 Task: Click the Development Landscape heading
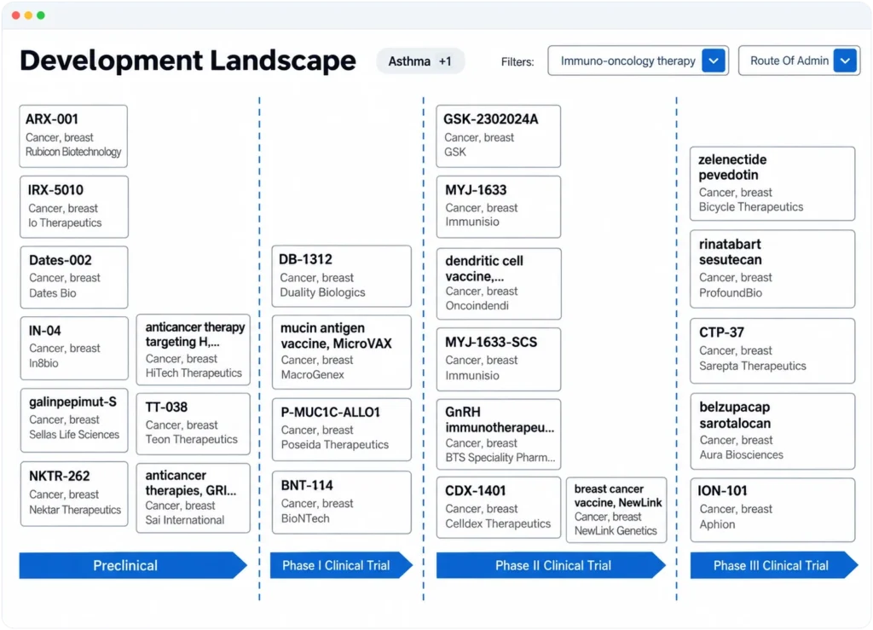[x=188, y=61]
